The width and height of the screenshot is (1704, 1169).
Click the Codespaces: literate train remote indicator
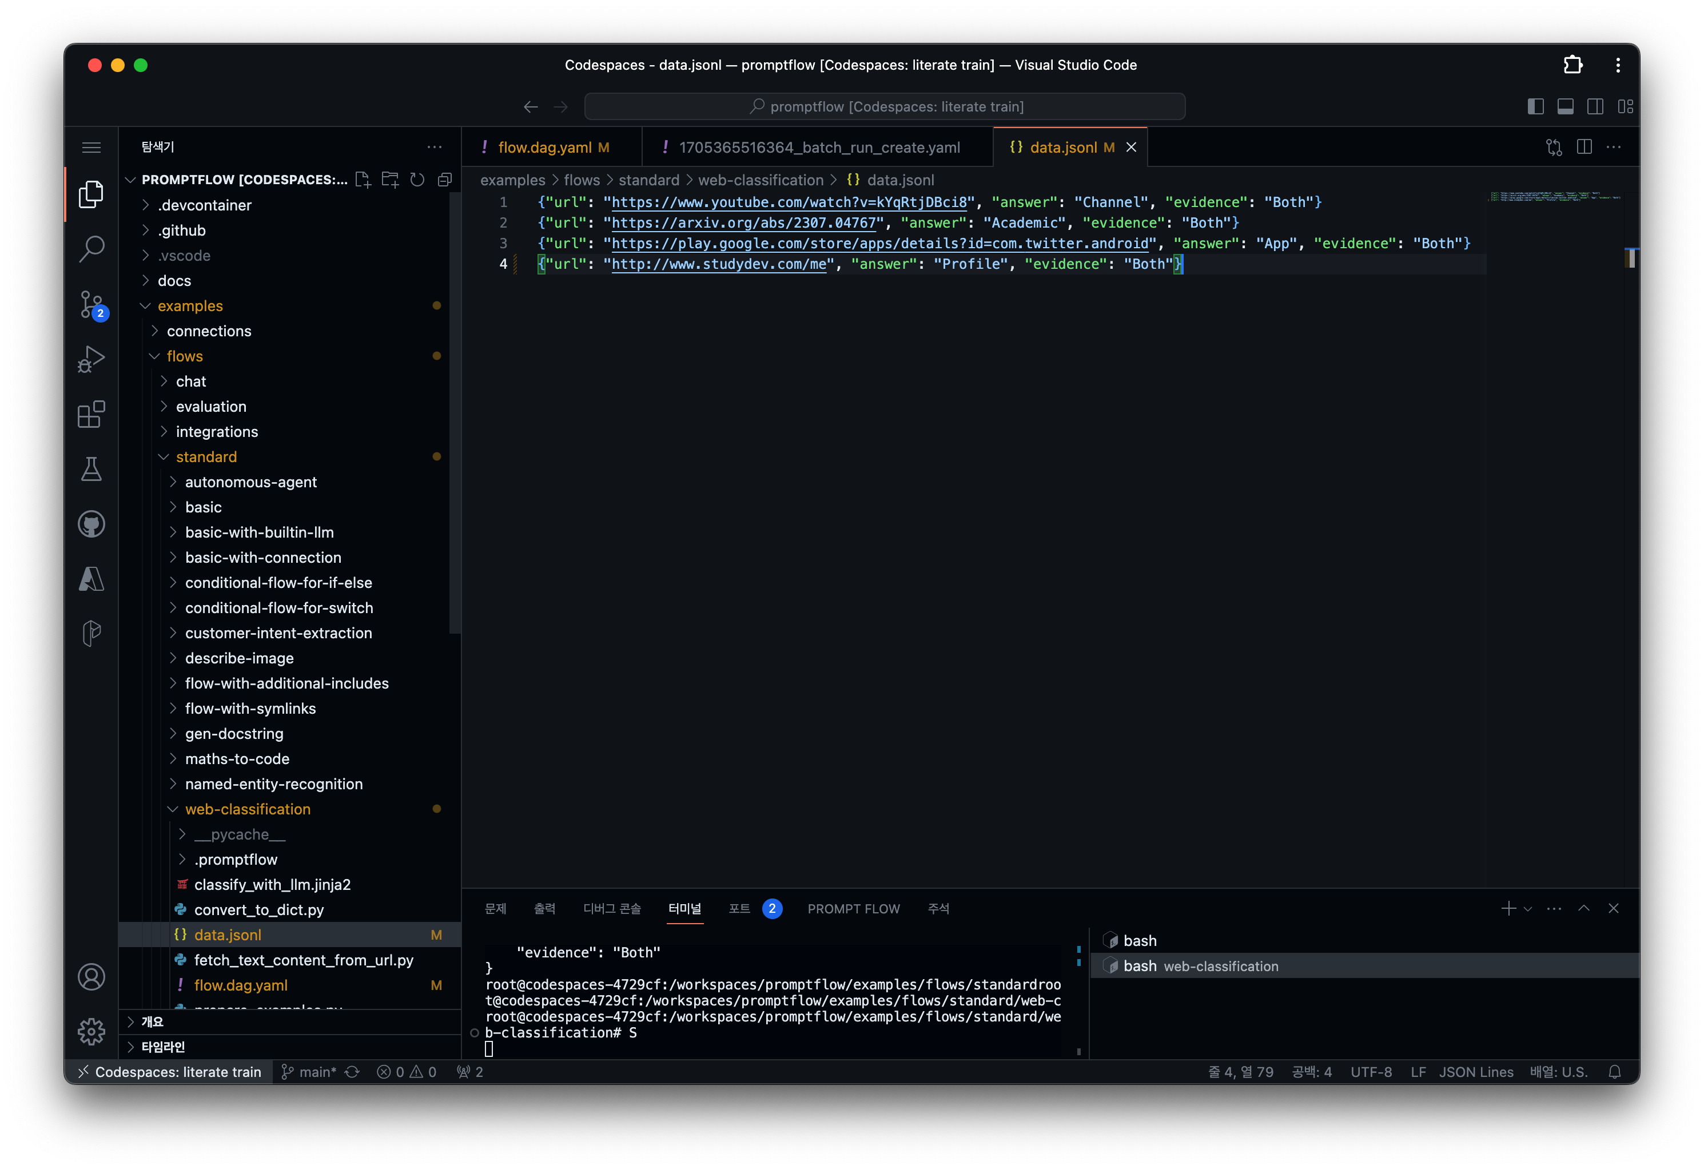[169, 1071]
